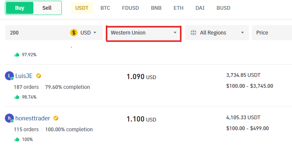Select the BTC tab
Viewport: 292px width, 156px height.
coord(105,8)
